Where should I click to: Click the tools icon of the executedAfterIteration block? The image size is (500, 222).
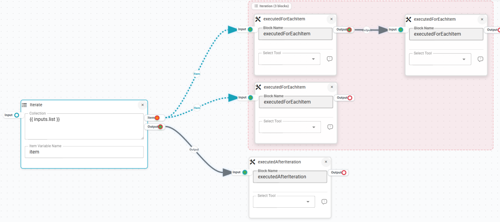252,162
